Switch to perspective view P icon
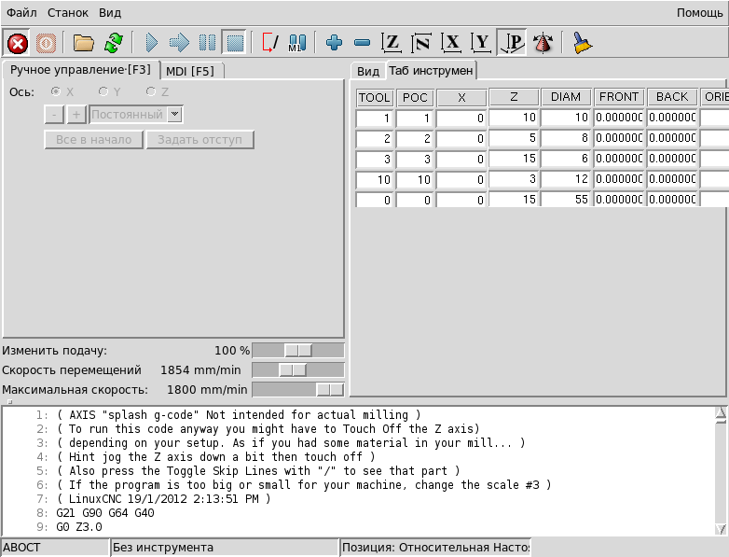The width and height of the screenshot is (729, 557). tap(512, 43)
